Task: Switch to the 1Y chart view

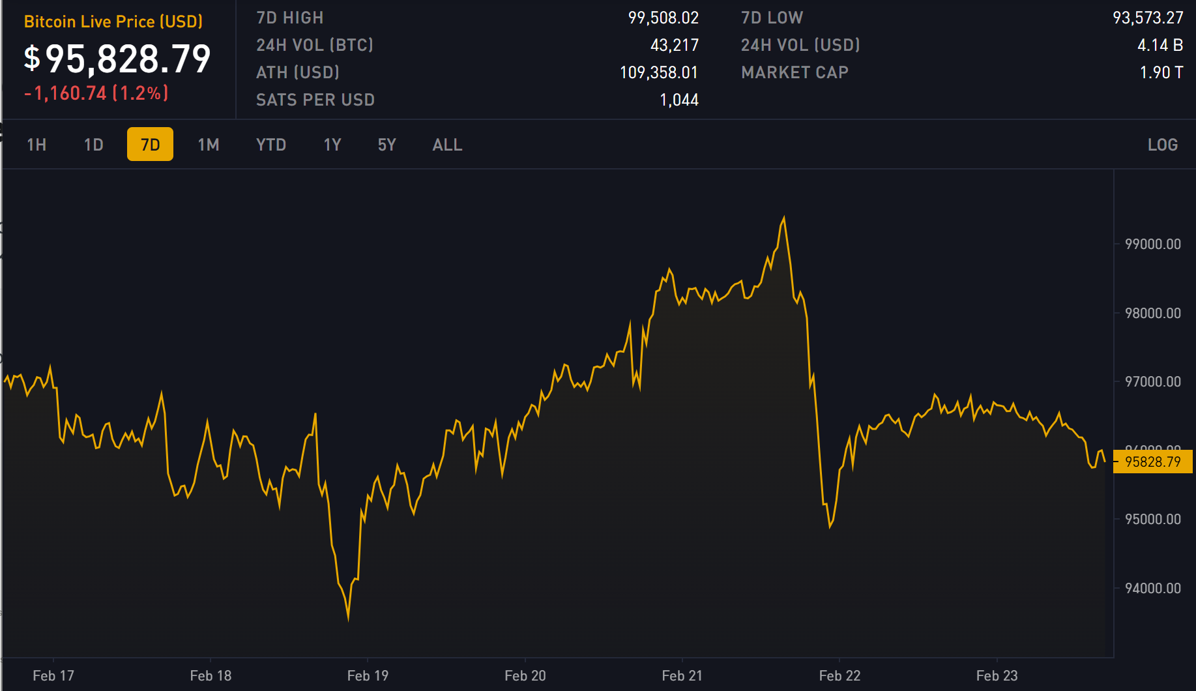Action: coord(332,145)
